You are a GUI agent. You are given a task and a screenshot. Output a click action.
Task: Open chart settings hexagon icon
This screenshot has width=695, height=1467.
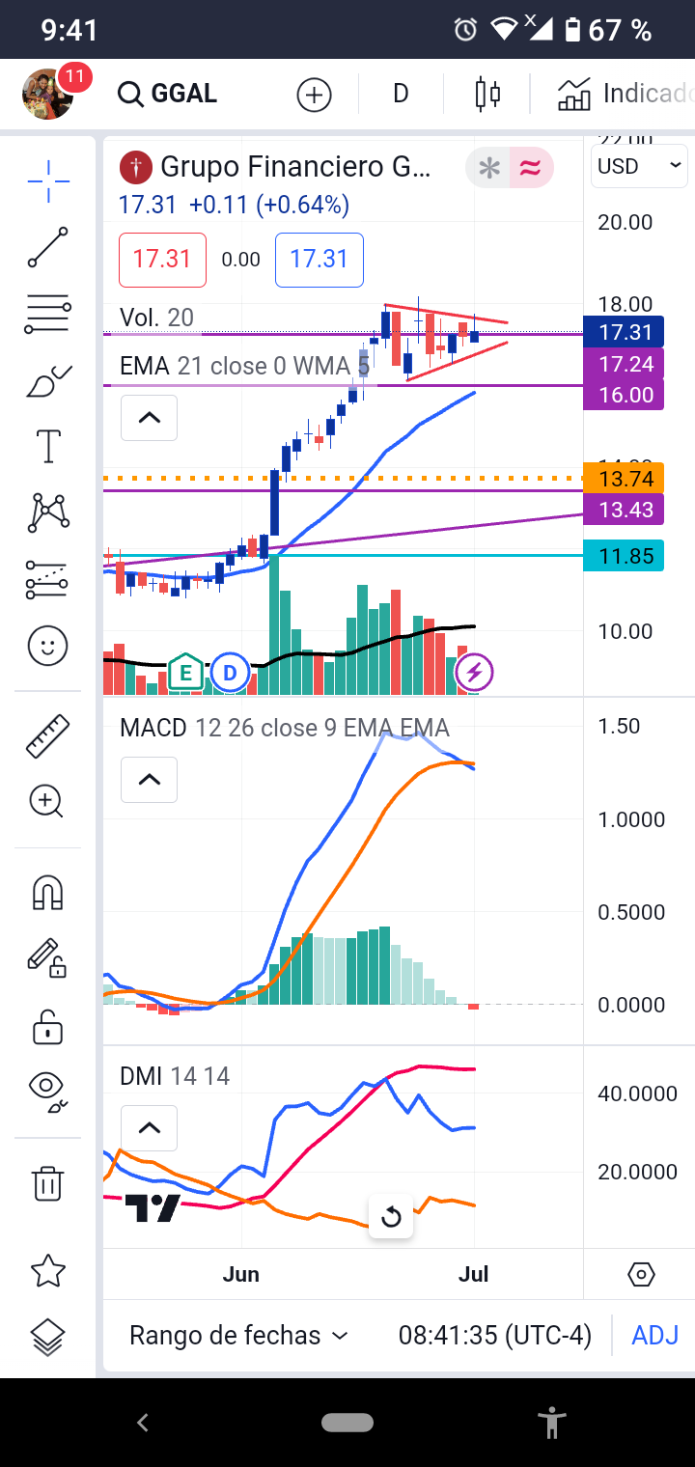click(x=641, y=1275)
